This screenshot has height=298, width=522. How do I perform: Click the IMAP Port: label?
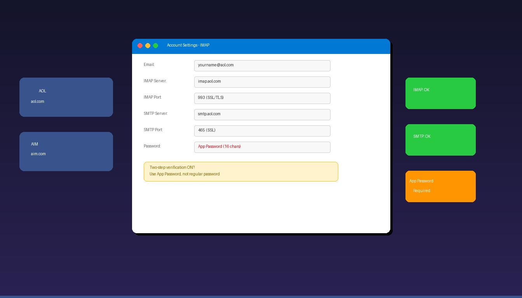(153, 97)
